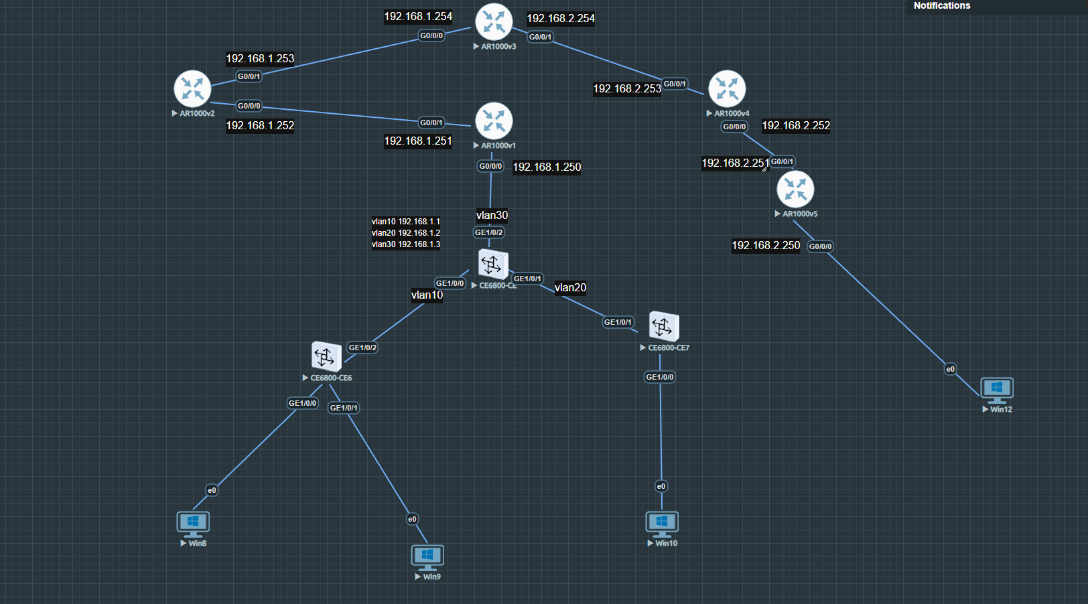Click the AR1000v4 router icon
1088x604 pixels.
point(727,88)
